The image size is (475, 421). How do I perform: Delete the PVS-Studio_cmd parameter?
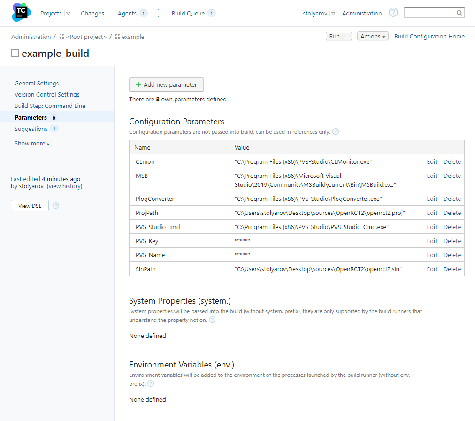452,227
